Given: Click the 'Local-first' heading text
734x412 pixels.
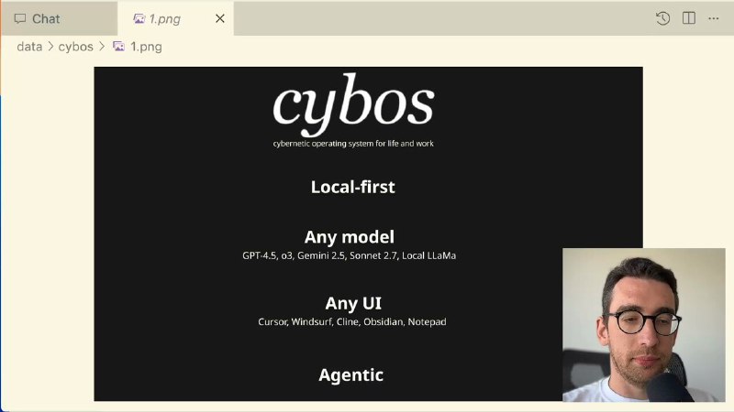Looking at the screenshot, I should (353, 187).
